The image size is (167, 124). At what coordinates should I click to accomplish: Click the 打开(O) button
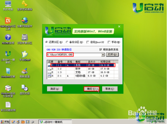click(x=112, y=55)
